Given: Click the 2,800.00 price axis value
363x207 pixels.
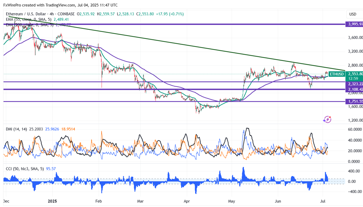Looking at the screenshot, I should 355,65.
